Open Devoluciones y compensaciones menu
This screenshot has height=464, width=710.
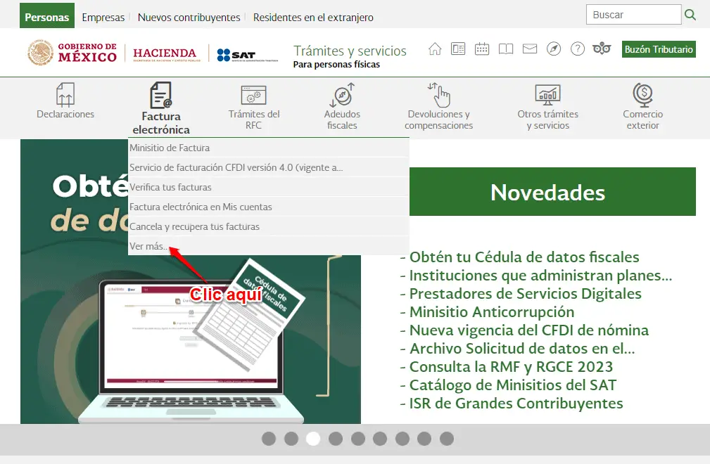[438, 107]
